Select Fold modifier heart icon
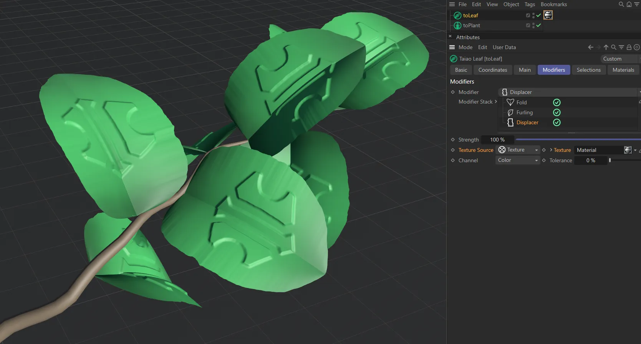This screenshot has height=344, width=641. click(x=510, y=102)
